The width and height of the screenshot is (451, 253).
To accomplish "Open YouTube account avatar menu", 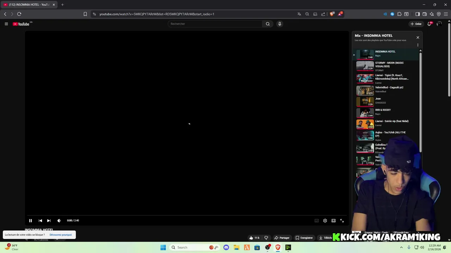I will click(439, 24).
